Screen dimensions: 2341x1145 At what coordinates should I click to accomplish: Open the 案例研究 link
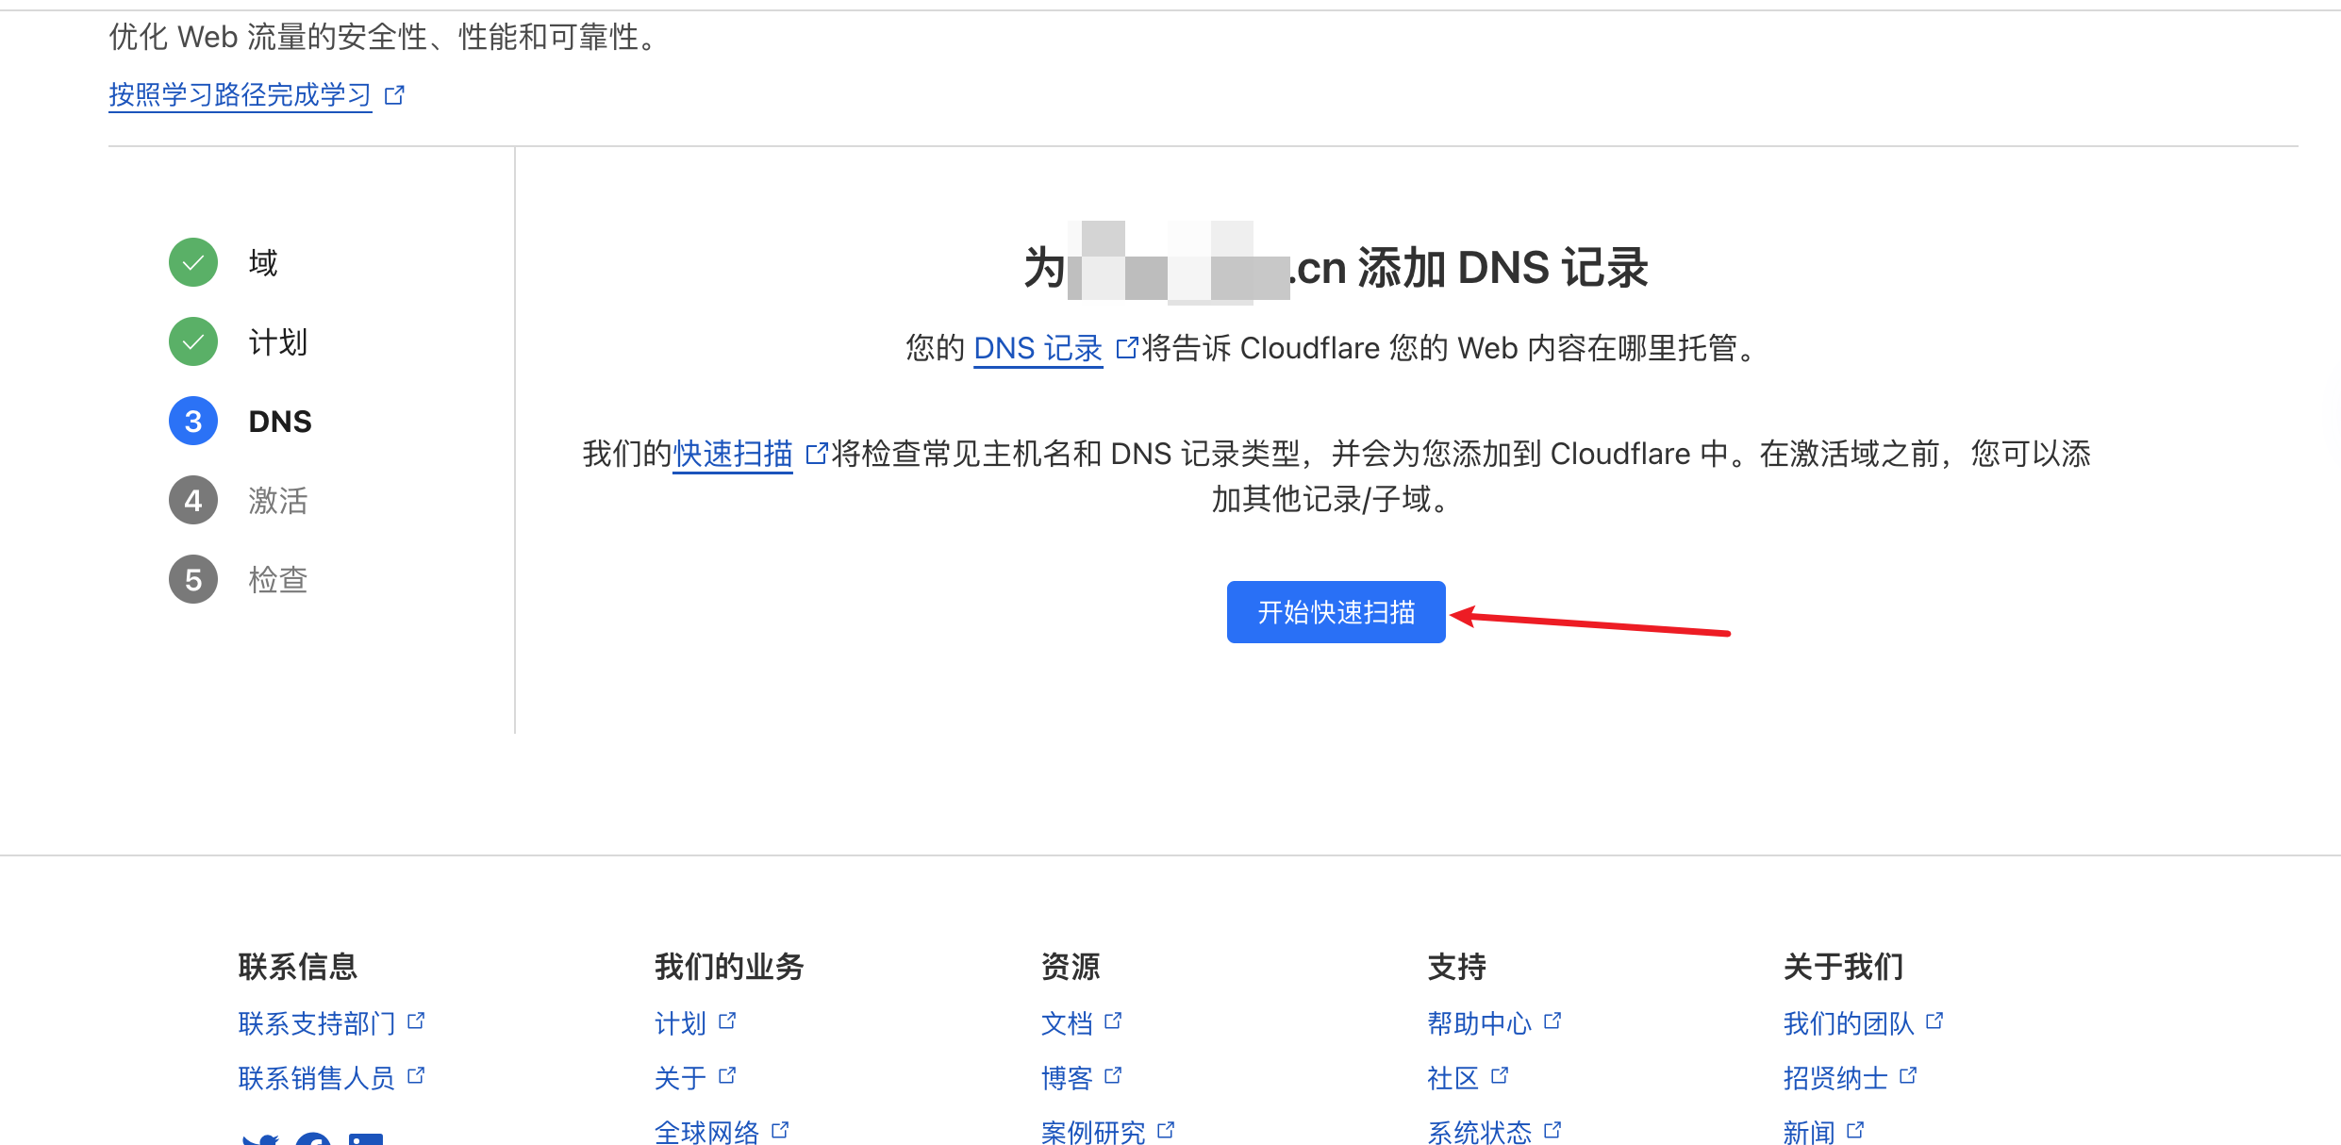1093,1132
